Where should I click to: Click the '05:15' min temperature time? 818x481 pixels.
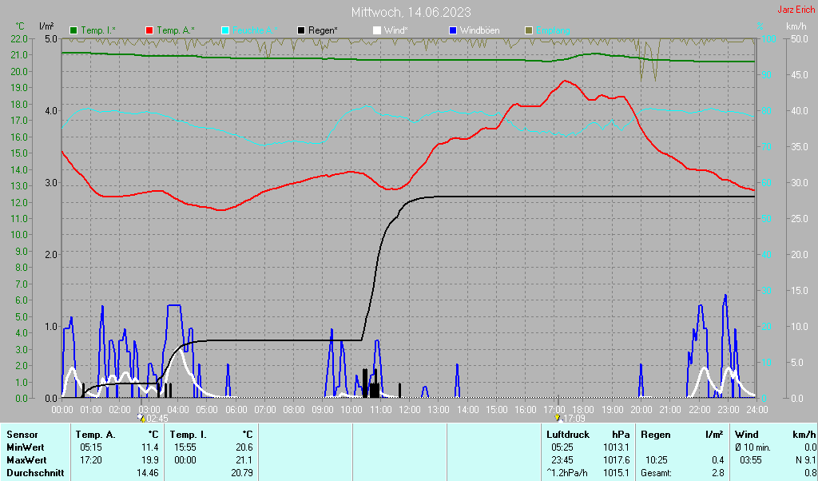(x=91, y=447)
